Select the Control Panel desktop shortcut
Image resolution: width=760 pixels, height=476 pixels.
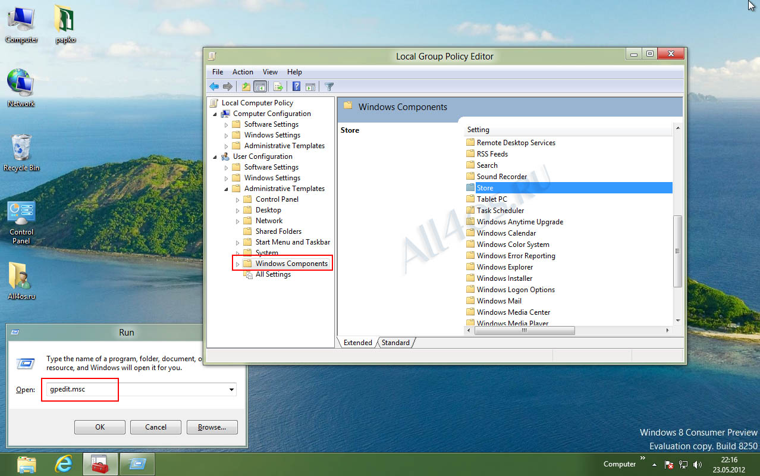[x=21, y=223]
